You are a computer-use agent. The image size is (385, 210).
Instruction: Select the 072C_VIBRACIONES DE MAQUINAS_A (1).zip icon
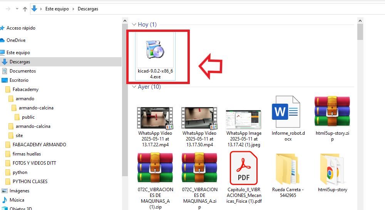tap(155, 168)
